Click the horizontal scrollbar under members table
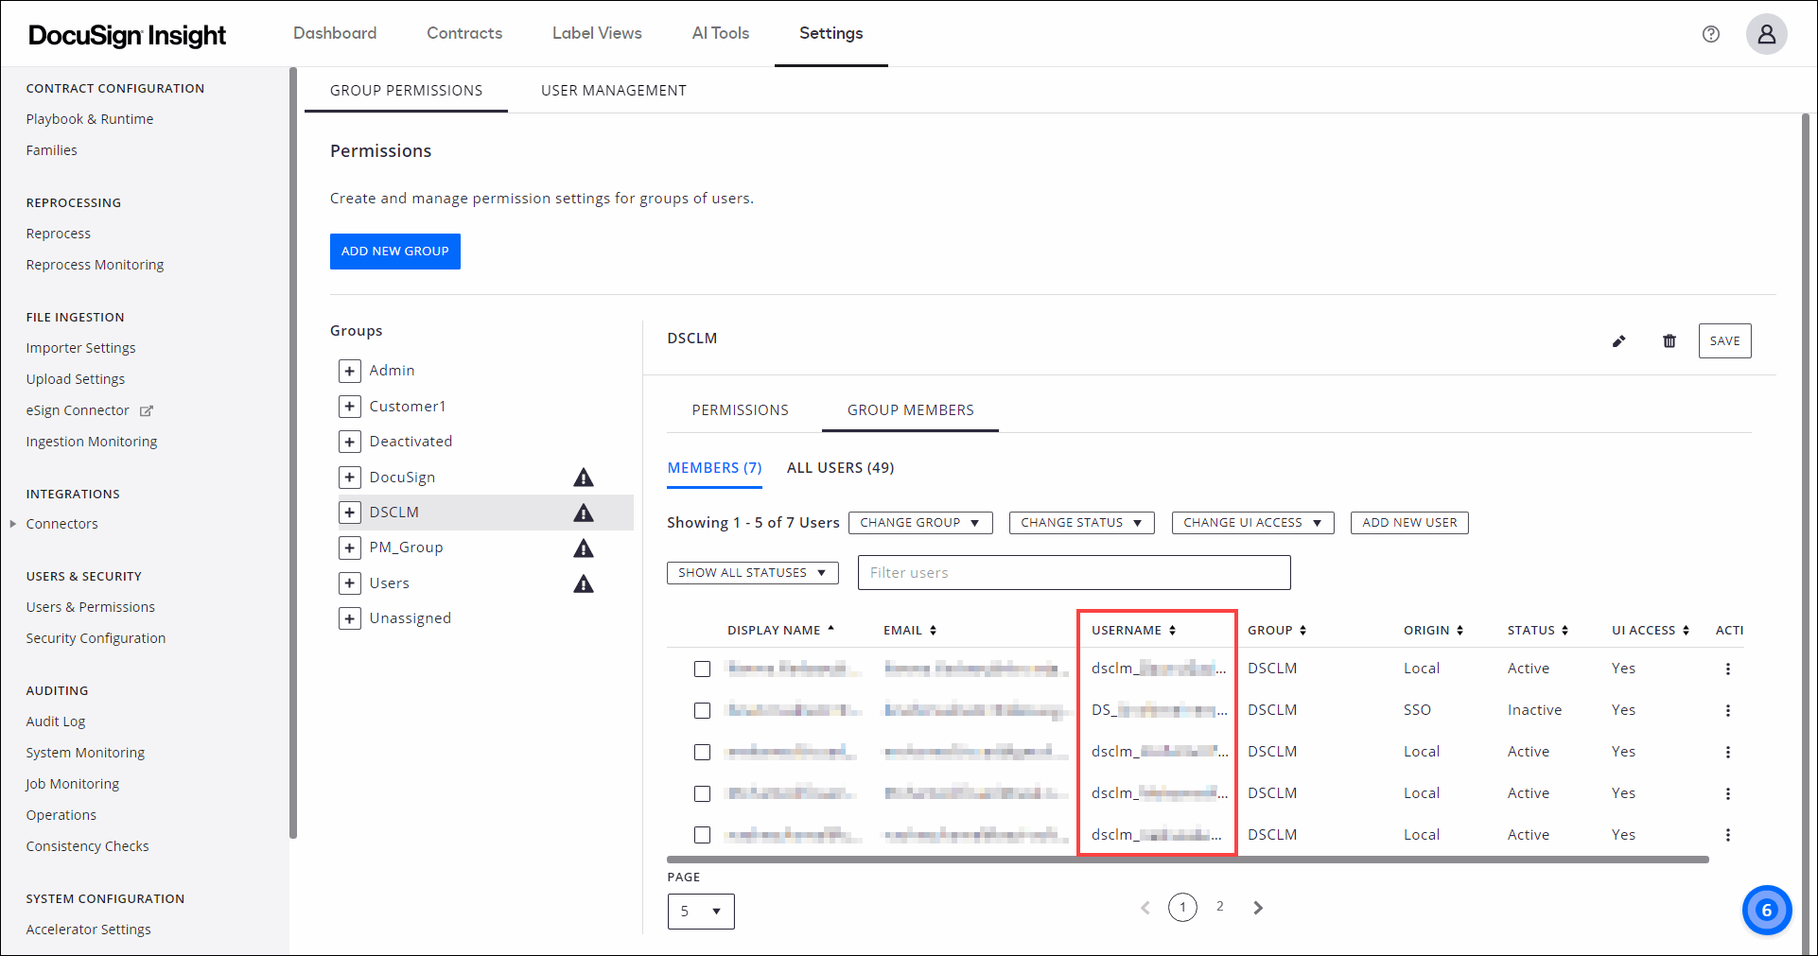Image resolution: width=1818 pixels, height=956 pixels. click(1187, 860)
